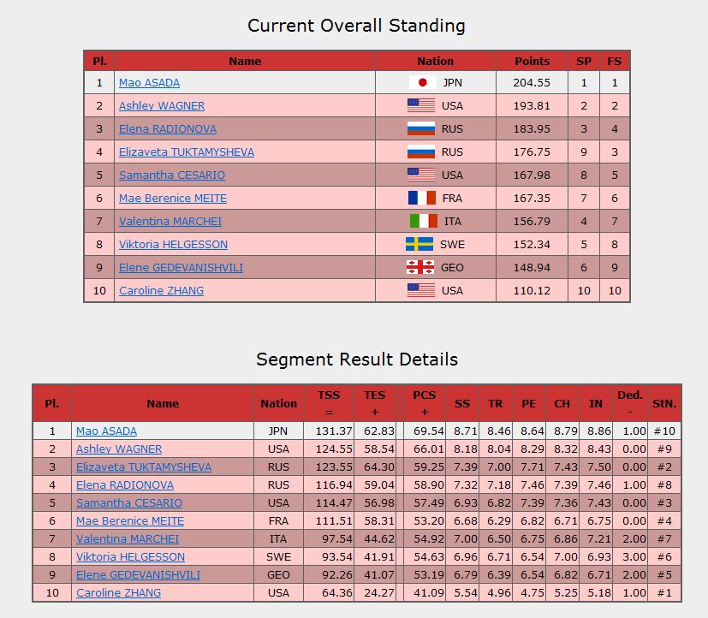Click the France flag icon
The height and width of the screenshot is (618, 708).
(x=421, y=199)
